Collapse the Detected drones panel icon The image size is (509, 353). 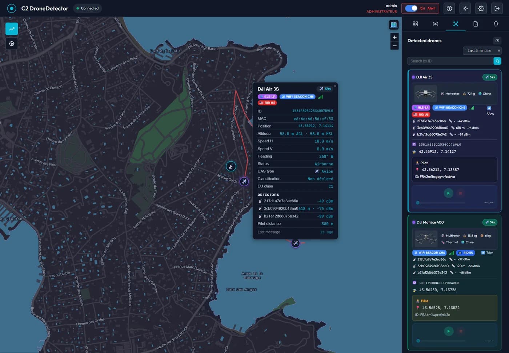(x=497, y=41)
